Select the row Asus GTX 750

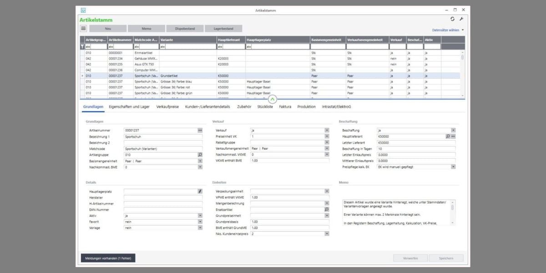270,64
